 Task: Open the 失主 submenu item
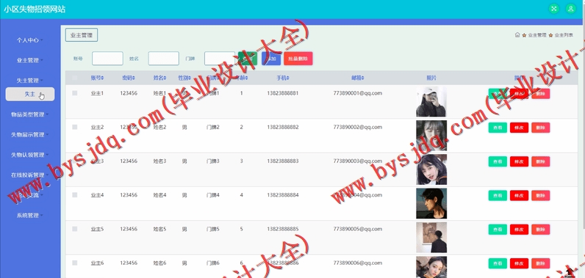tap(30, 94)
